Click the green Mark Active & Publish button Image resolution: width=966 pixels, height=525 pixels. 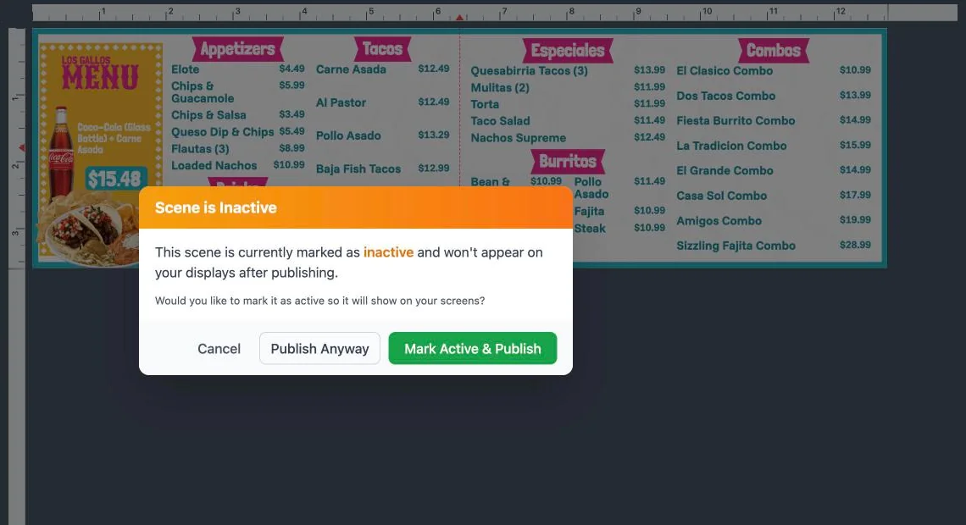click(473, 348)
